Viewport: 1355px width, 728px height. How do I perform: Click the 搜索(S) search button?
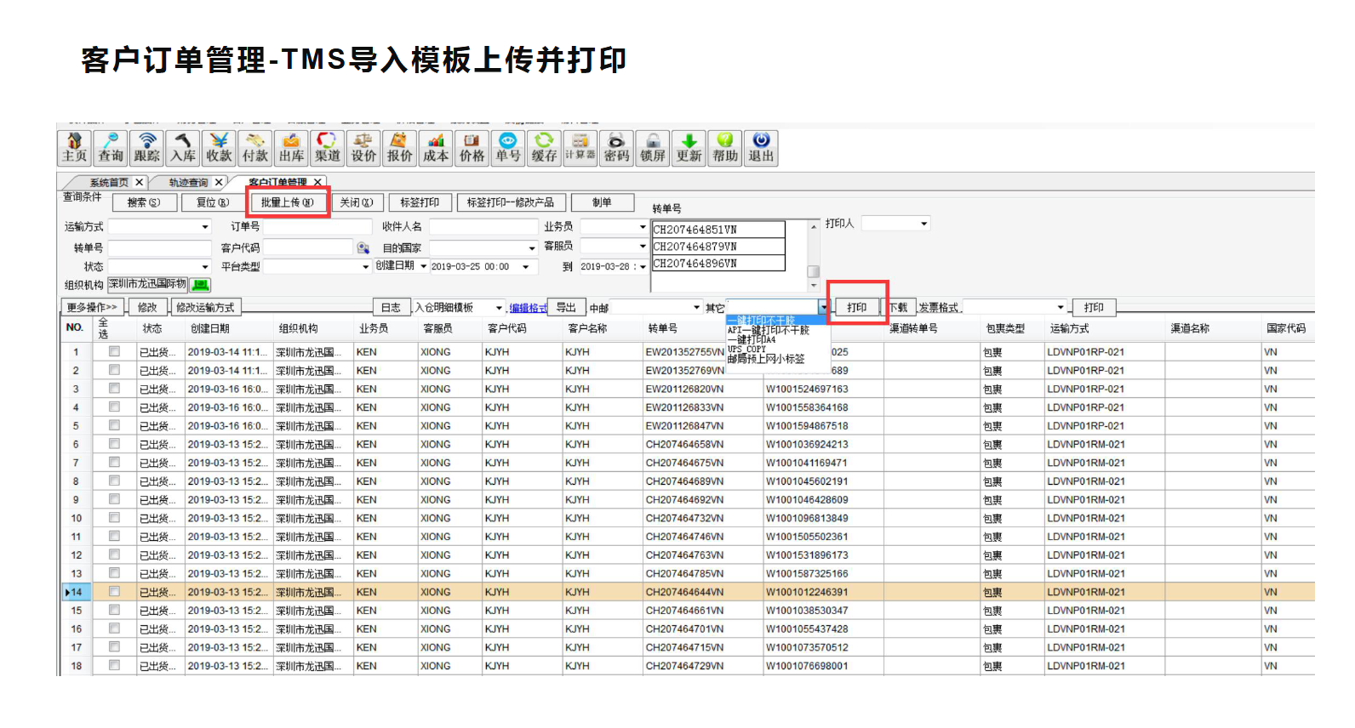(143, 202)
